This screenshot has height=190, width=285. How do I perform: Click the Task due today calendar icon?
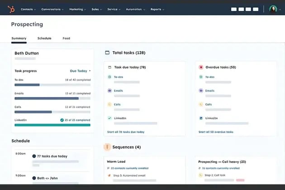109,67
